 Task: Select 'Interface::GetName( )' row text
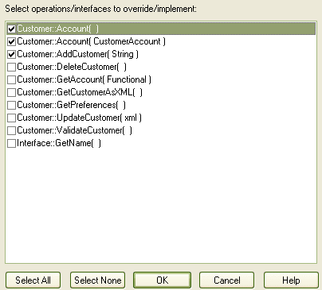pos(59,143)
